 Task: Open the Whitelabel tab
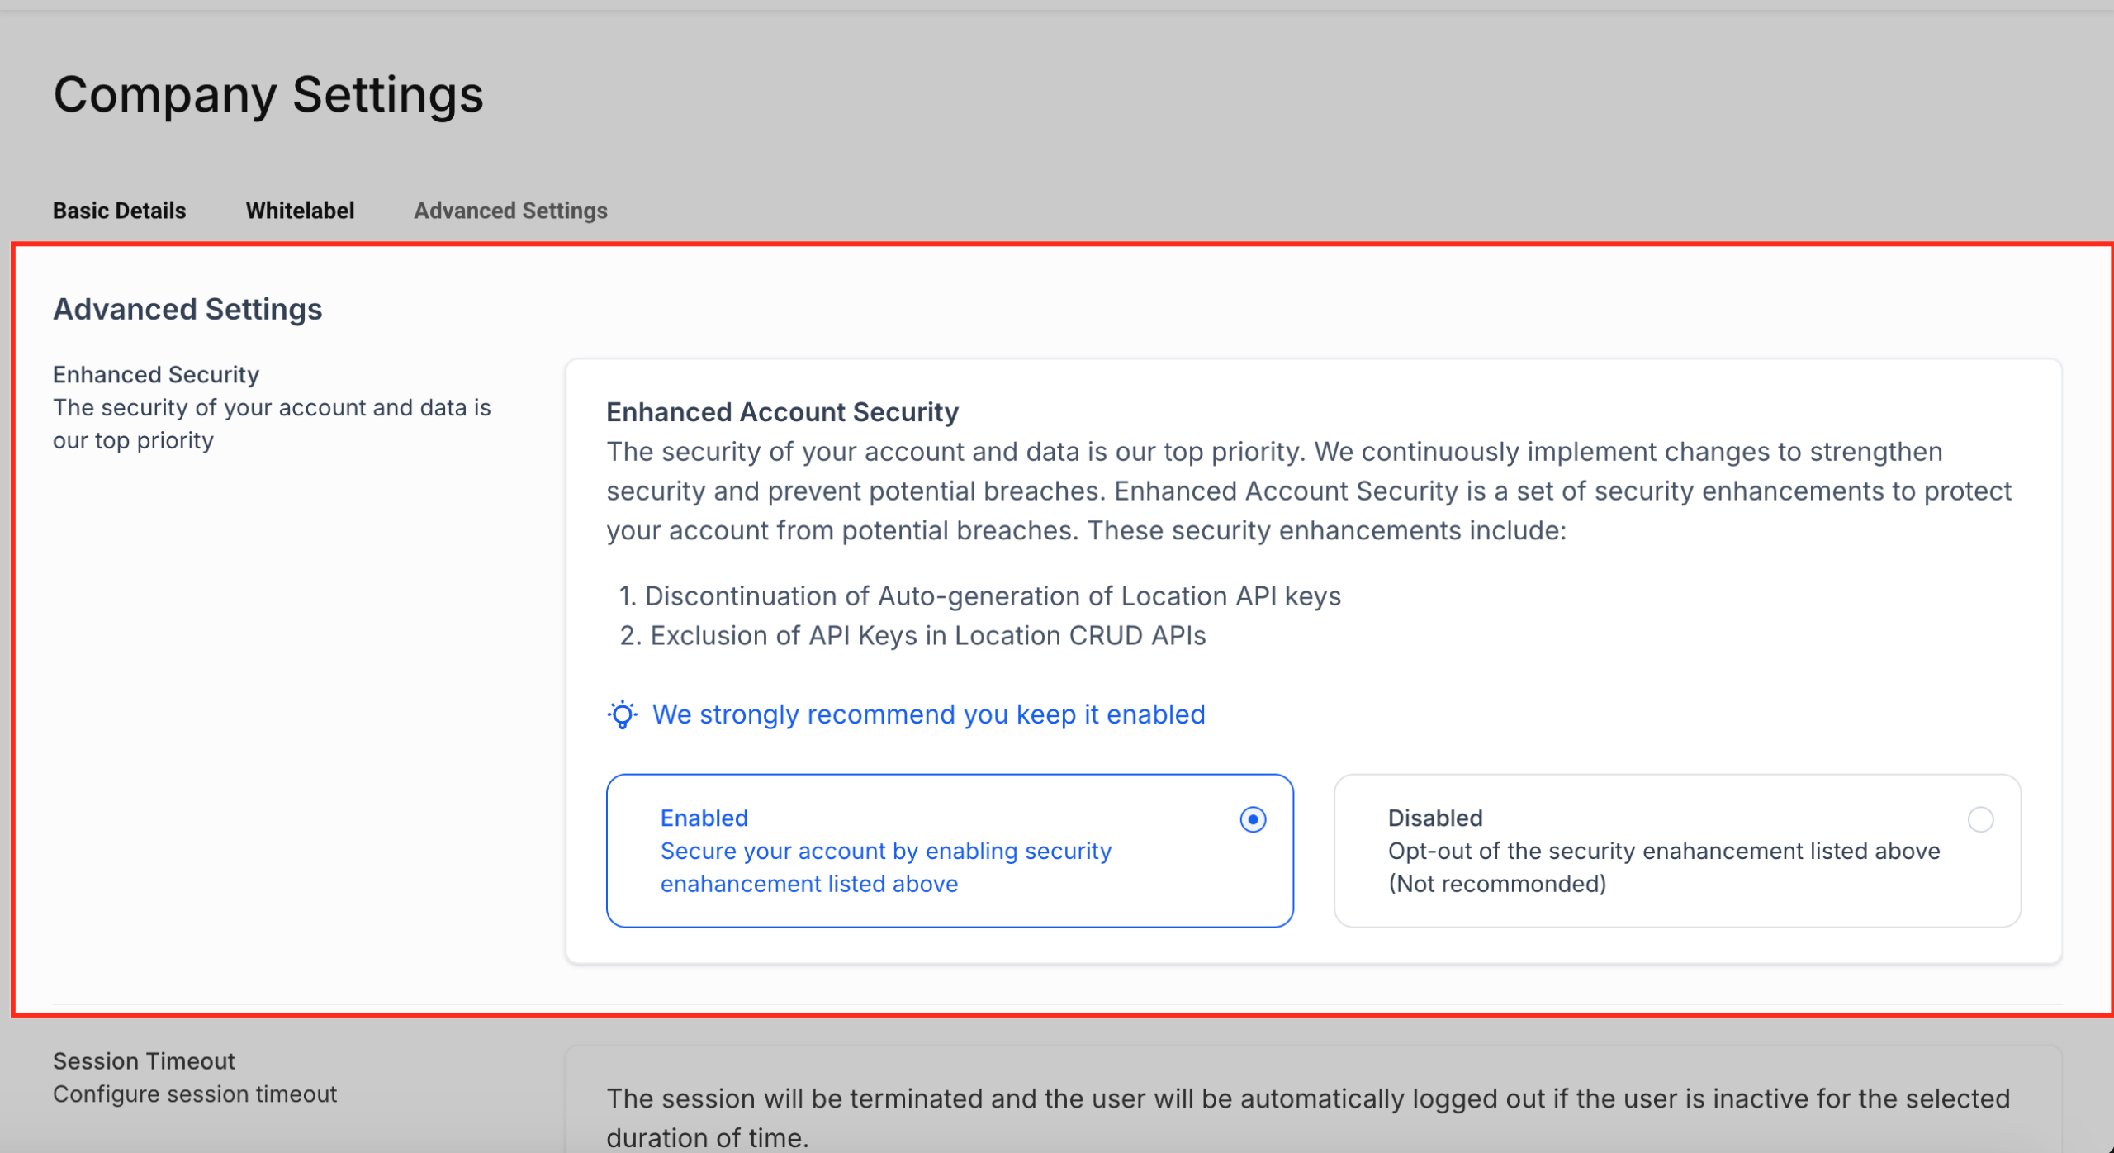300,211
